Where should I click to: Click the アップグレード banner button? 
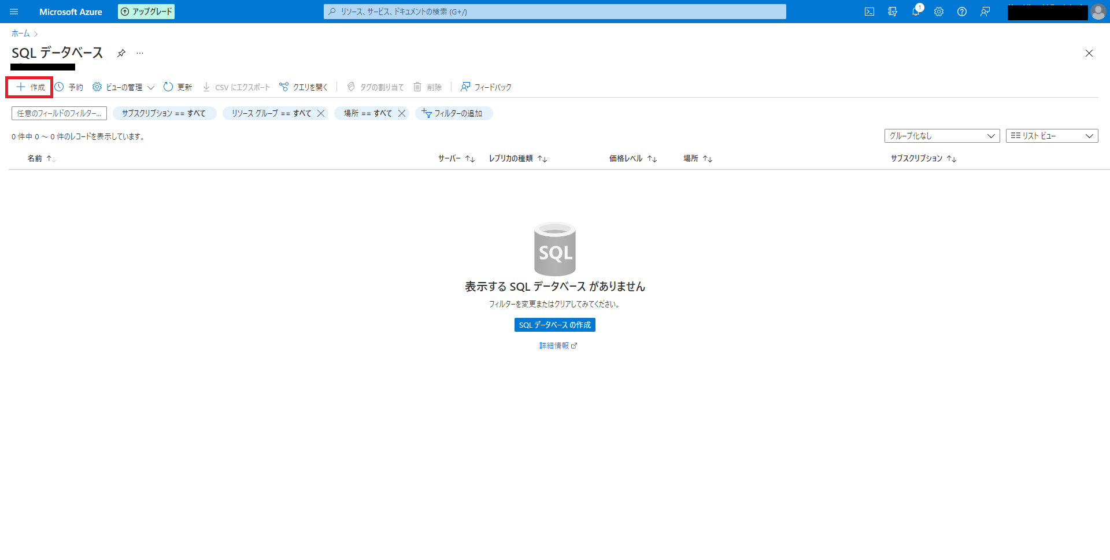click(146, 11)
